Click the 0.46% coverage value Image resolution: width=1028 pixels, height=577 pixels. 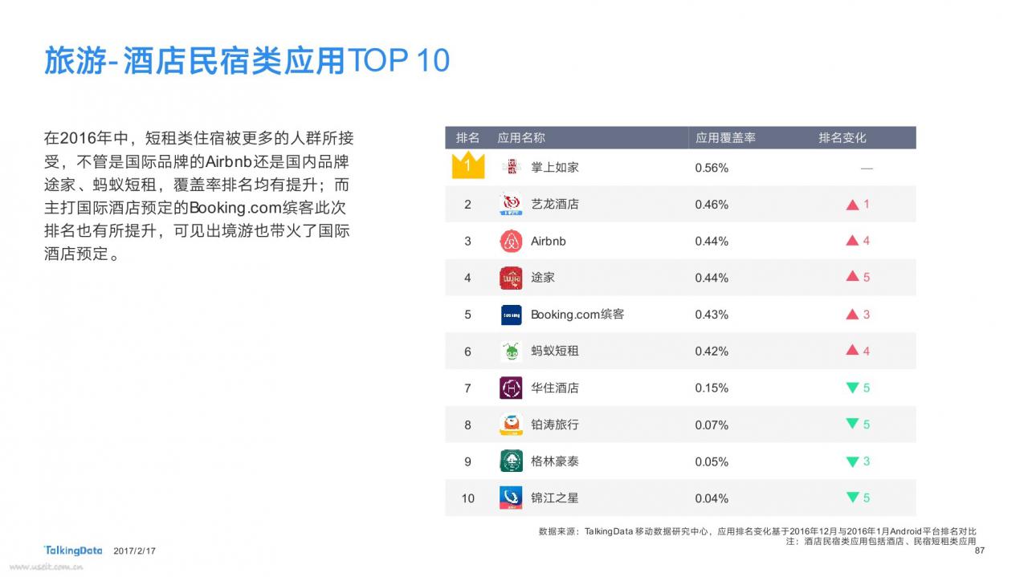712,205
